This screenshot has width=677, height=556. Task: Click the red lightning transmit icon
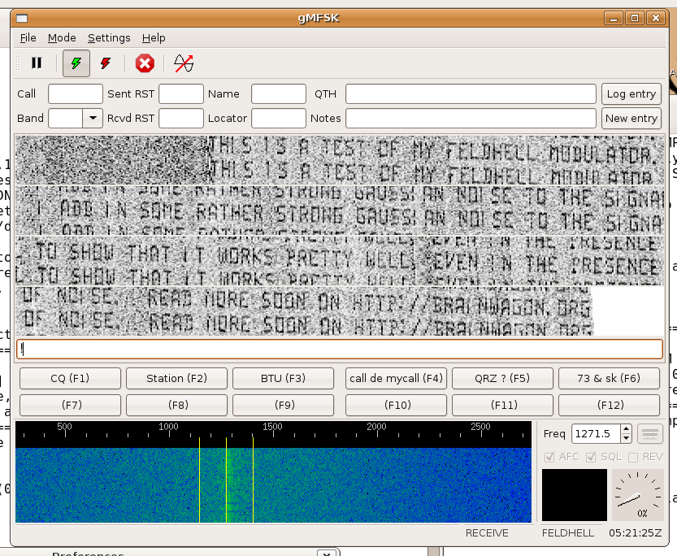pyautogui.click(x=106, y=63)
